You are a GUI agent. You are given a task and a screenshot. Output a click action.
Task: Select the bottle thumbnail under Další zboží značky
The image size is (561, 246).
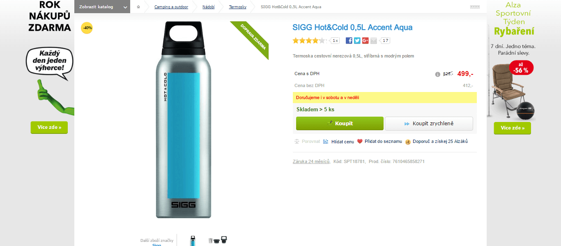click(192, 240)
